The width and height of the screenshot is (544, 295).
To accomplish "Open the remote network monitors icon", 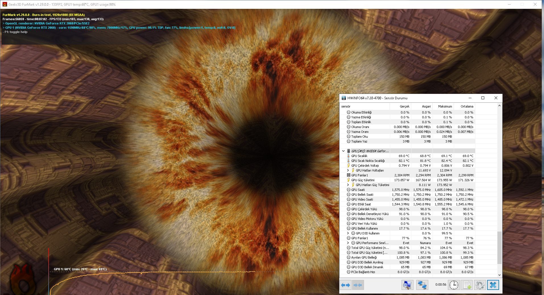I will 422,285.
